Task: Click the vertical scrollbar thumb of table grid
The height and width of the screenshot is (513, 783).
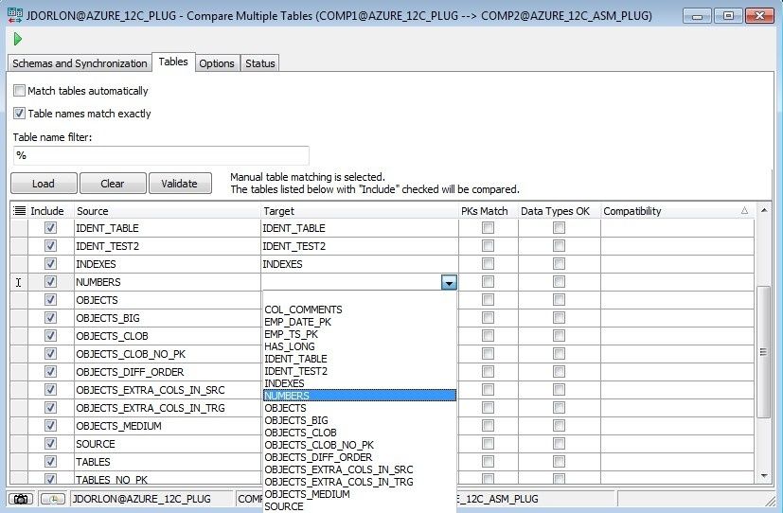Action: click(763, 352)
